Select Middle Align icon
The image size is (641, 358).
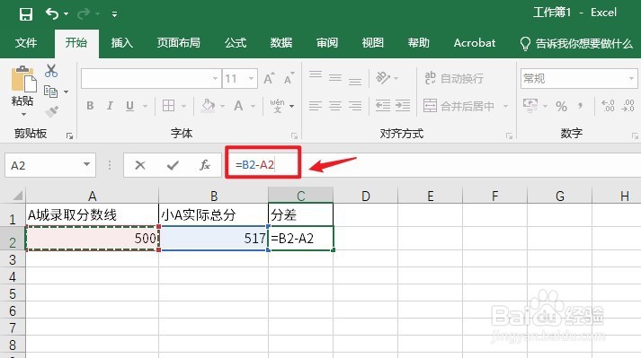[x=335, y=77]
